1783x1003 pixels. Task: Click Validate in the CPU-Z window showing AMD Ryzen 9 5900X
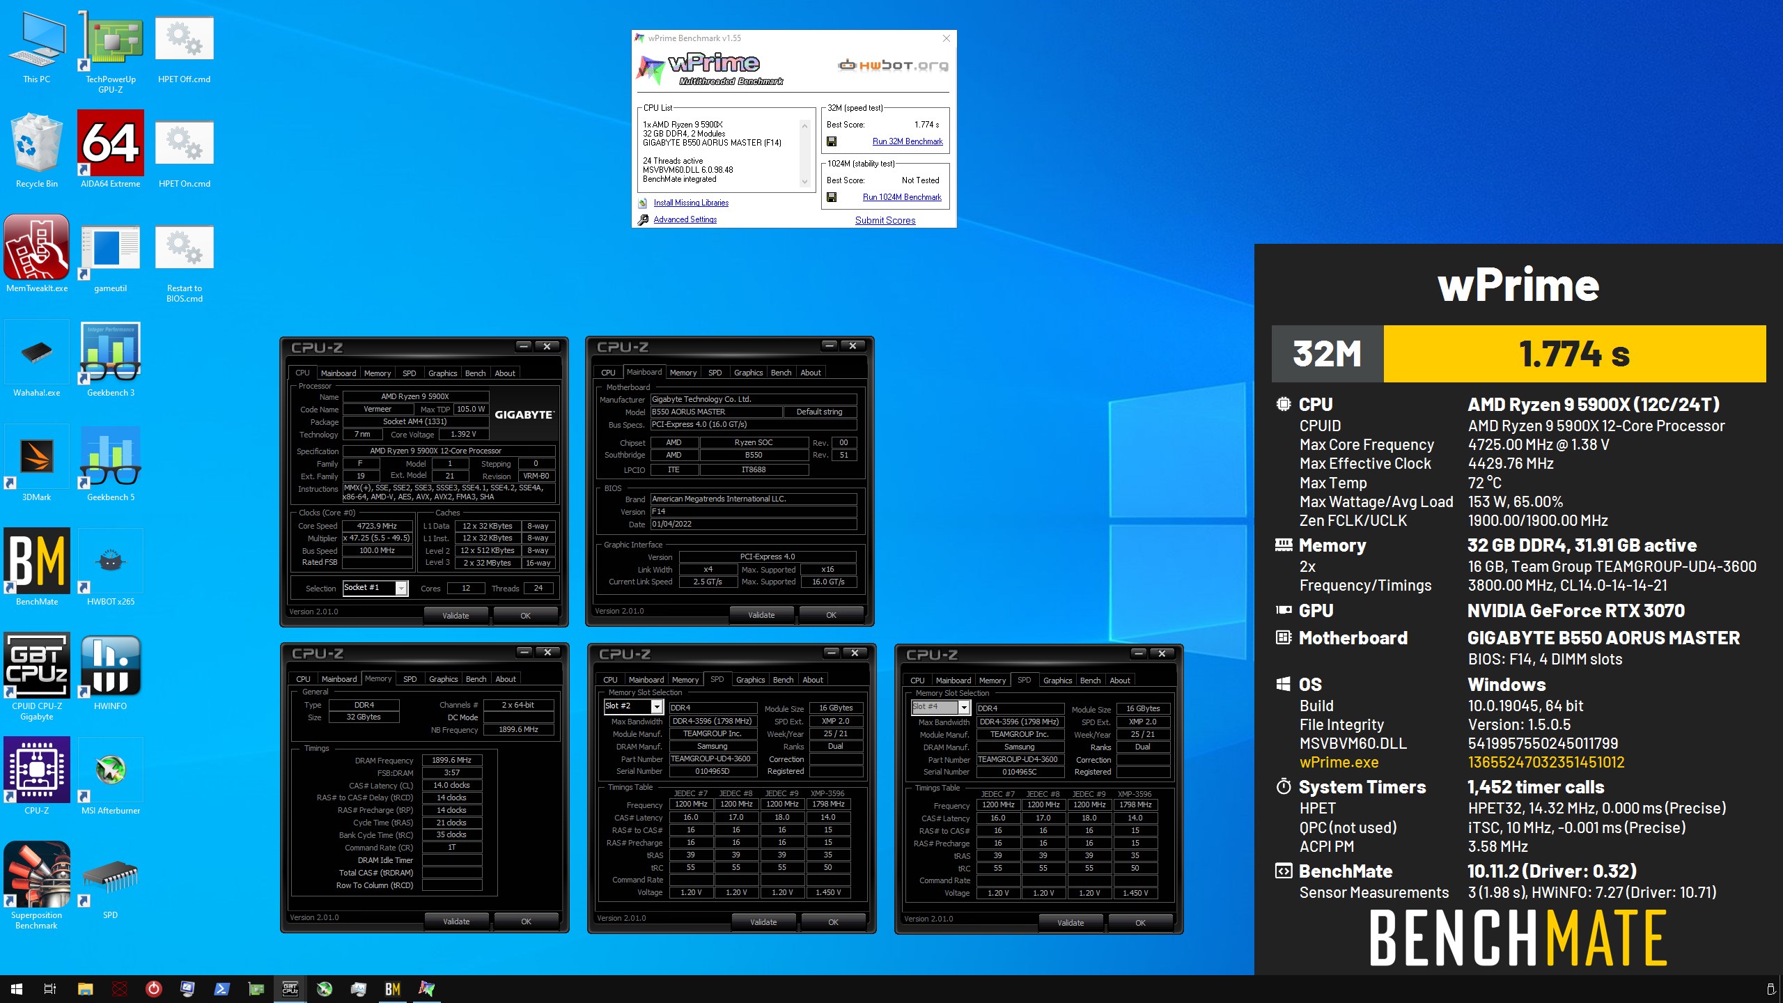click(456, 616)
